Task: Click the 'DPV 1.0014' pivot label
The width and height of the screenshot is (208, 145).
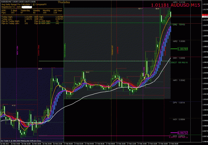Action: (x=179, y=102)
